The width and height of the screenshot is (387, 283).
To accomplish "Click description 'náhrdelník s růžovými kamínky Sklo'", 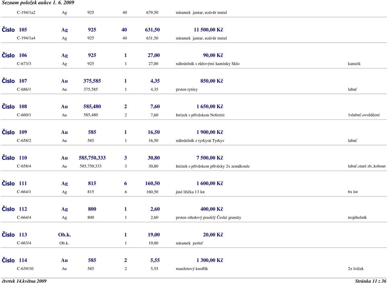I will pyautogui.click(x=208, y=64).
